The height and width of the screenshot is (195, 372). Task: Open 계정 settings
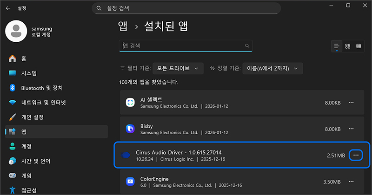(x=56, y=146)
